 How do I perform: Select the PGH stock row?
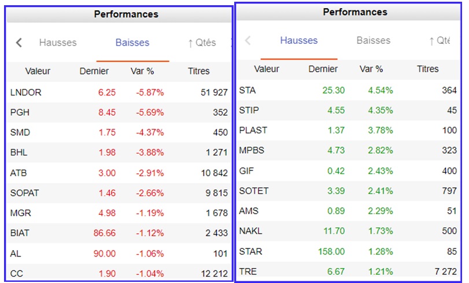20,113
